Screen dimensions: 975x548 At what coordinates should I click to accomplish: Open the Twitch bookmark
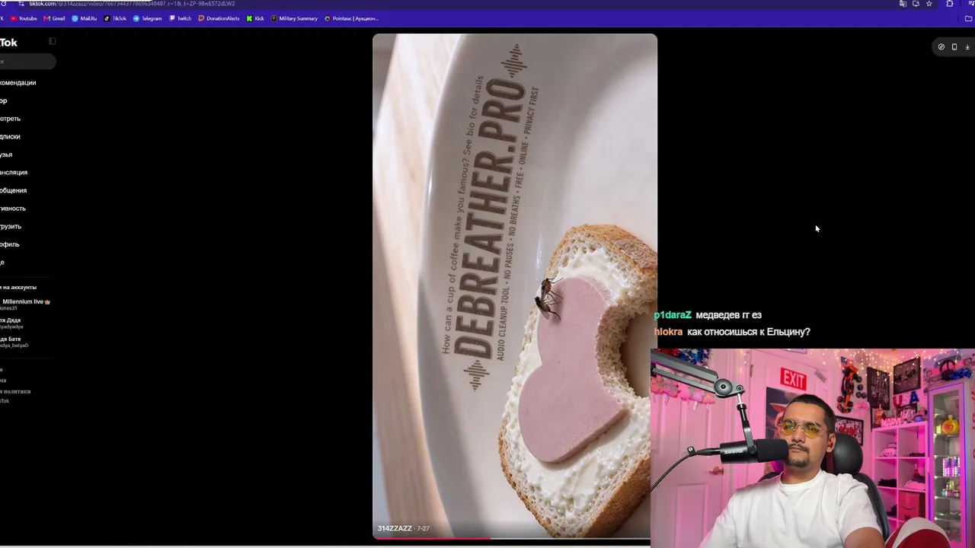click(x=181, y=18)
